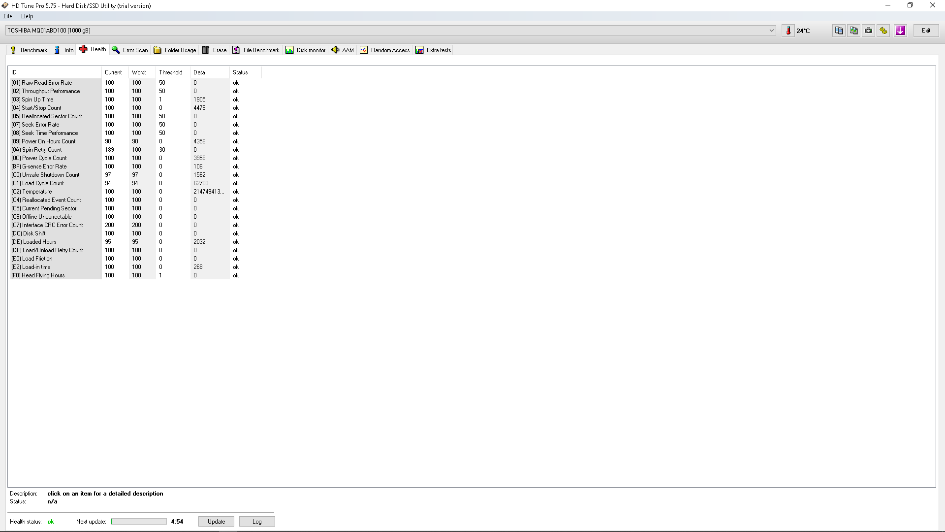Click the 62780 data value
945x532 pixels.
point(201,183)
